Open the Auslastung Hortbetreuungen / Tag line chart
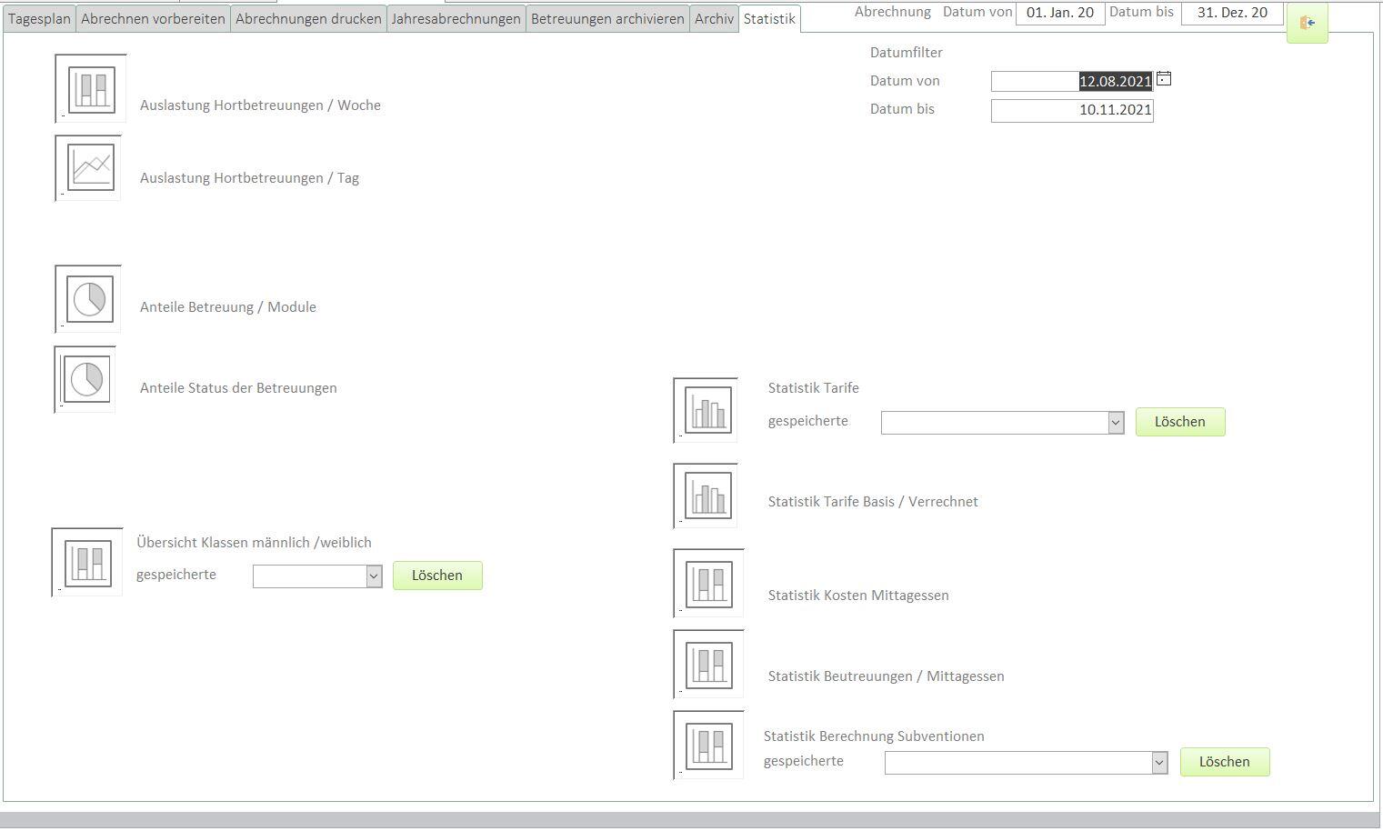 [89, 168]
